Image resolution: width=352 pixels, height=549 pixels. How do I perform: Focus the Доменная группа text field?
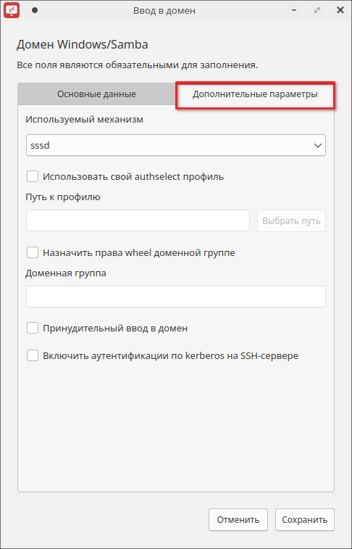click(x=176, y=297)
